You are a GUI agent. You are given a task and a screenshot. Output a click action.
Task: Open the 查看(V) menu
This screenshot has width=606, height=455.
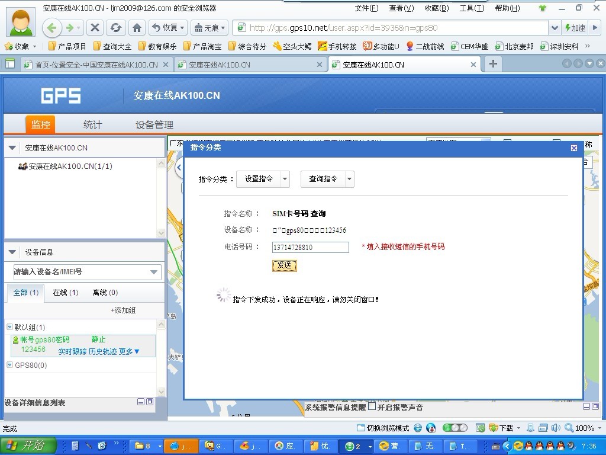[401, 8]
